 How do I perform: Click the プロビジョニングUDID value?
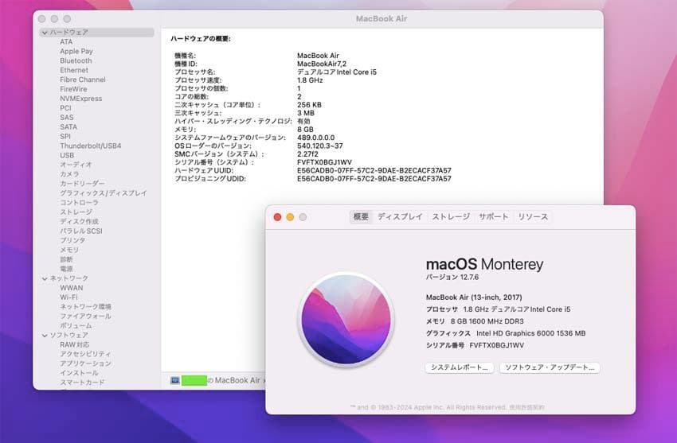click(374, 179)
